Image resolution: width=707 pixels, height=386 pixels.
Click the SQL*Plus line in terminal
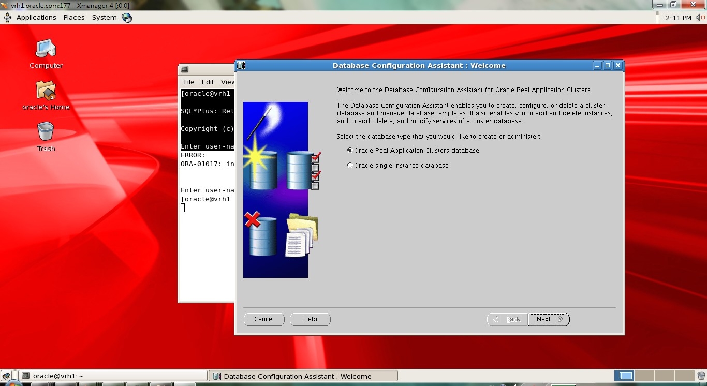click(x=207, y=111)
